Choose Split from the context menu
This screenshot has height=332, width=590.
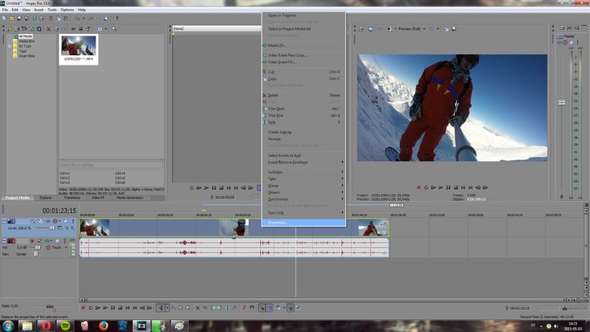pos(272,122)
